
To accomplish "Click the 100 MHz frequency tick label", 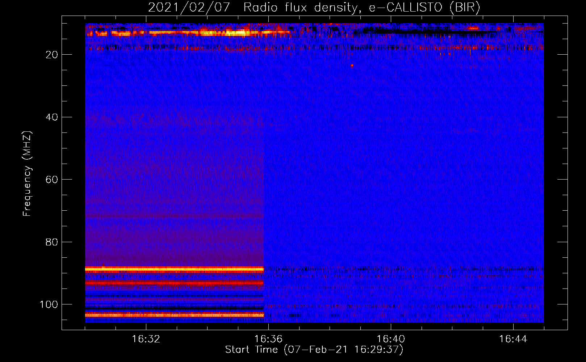I will pyautogui.click(x=49, y=304).
